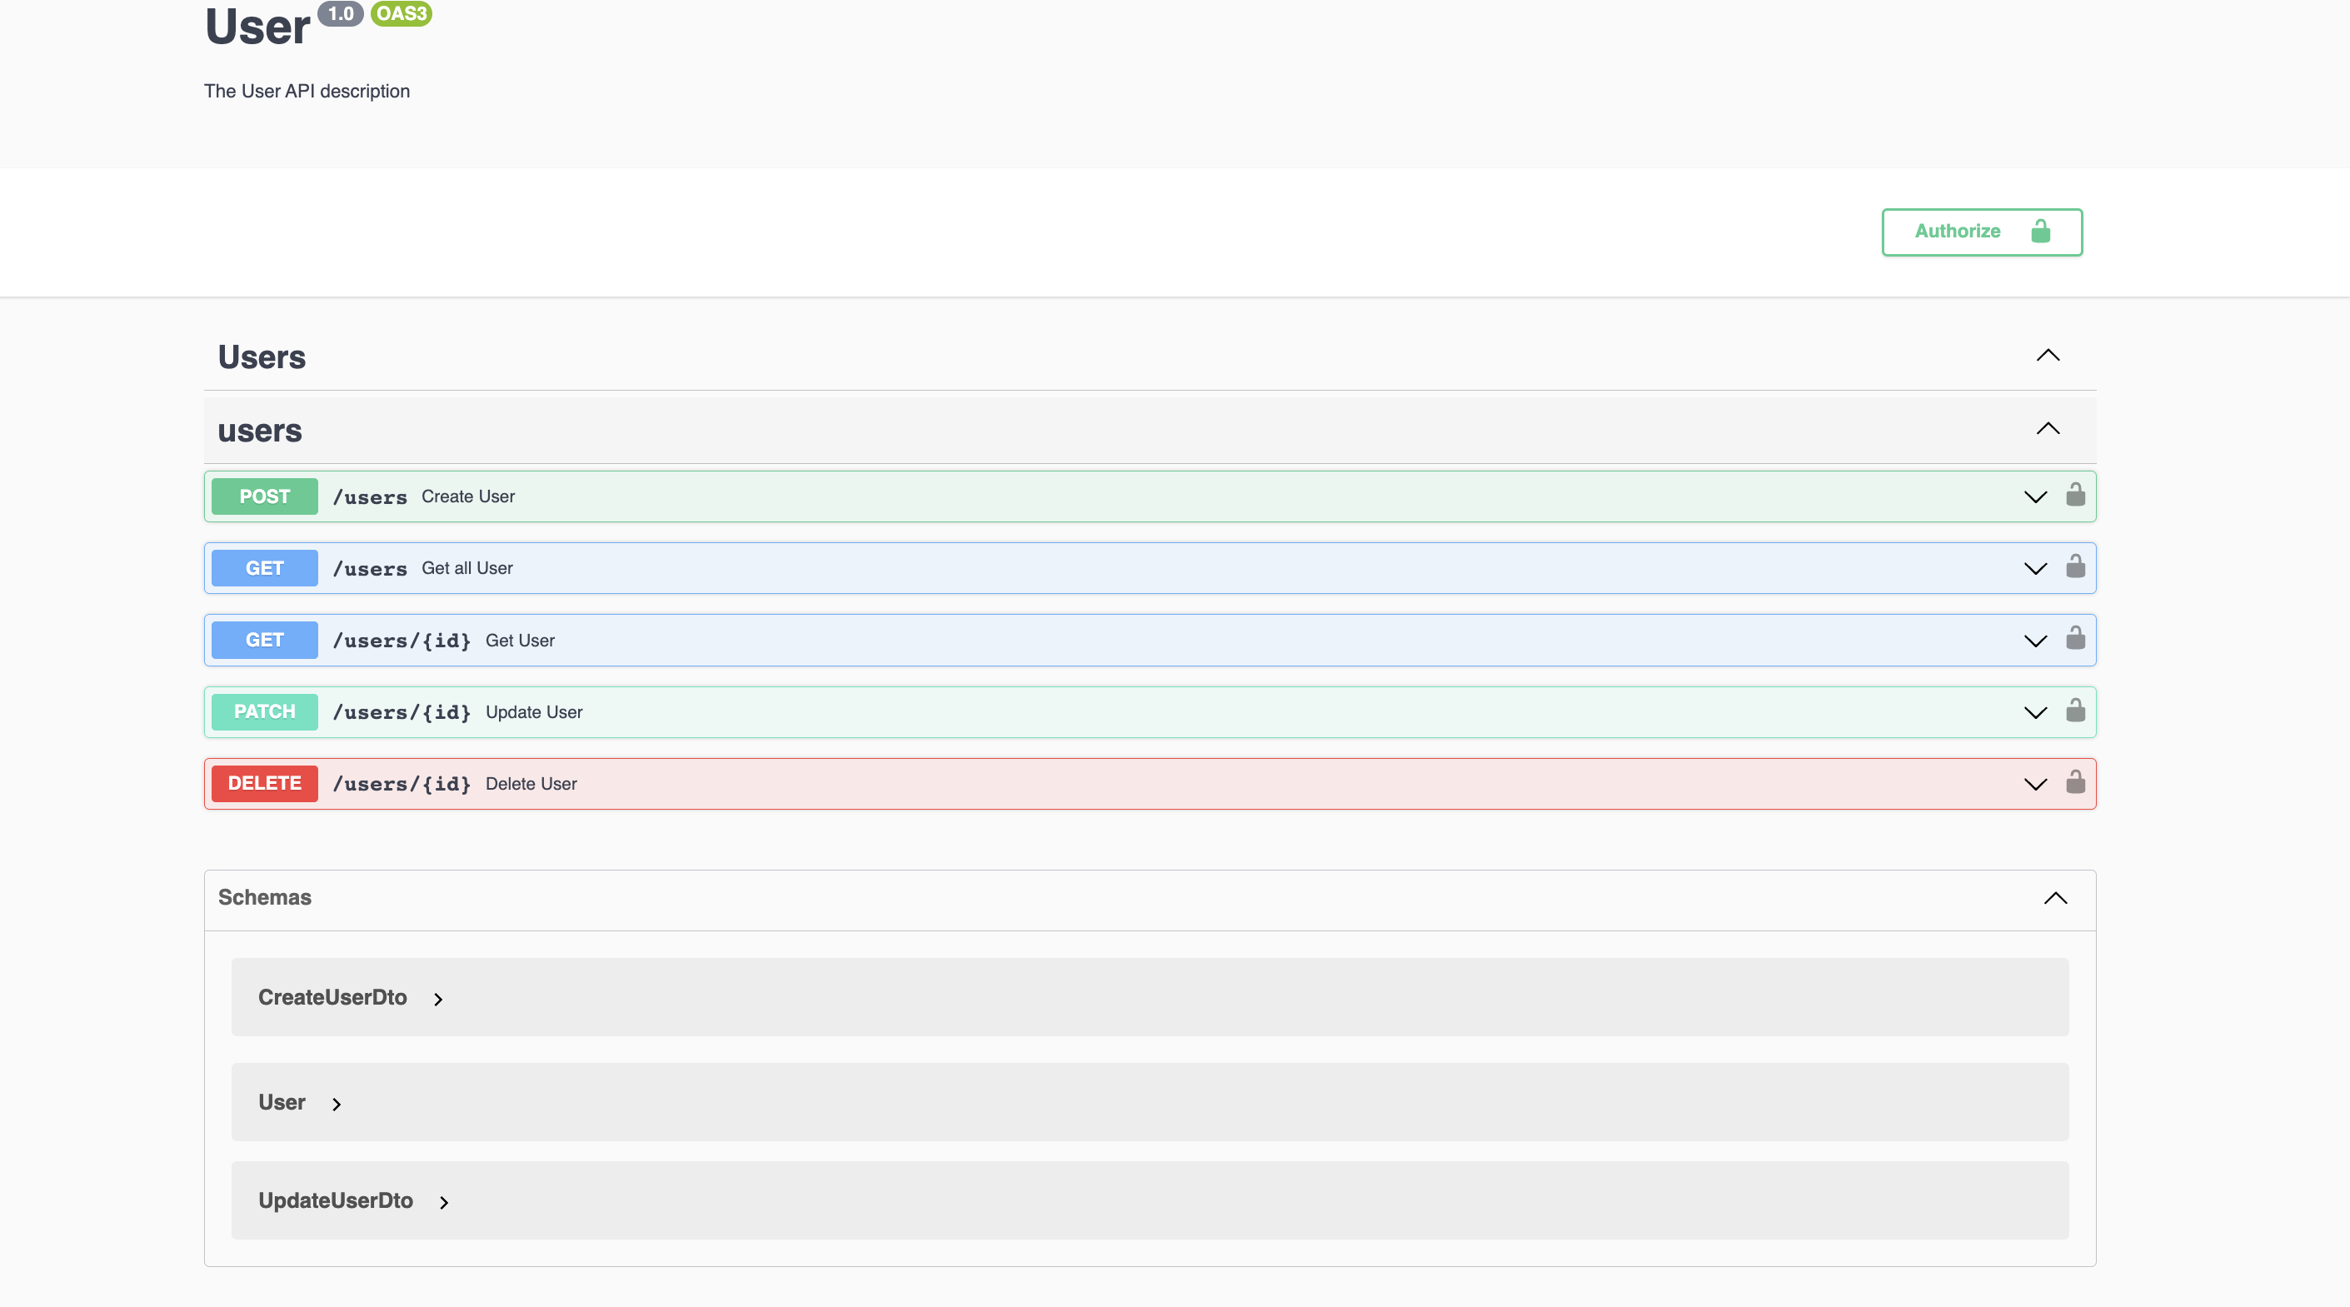The height and width of the screenshot is (1307, 2350).
Task: Click the Schemas heading text
Action: click(x=265, y=897)
